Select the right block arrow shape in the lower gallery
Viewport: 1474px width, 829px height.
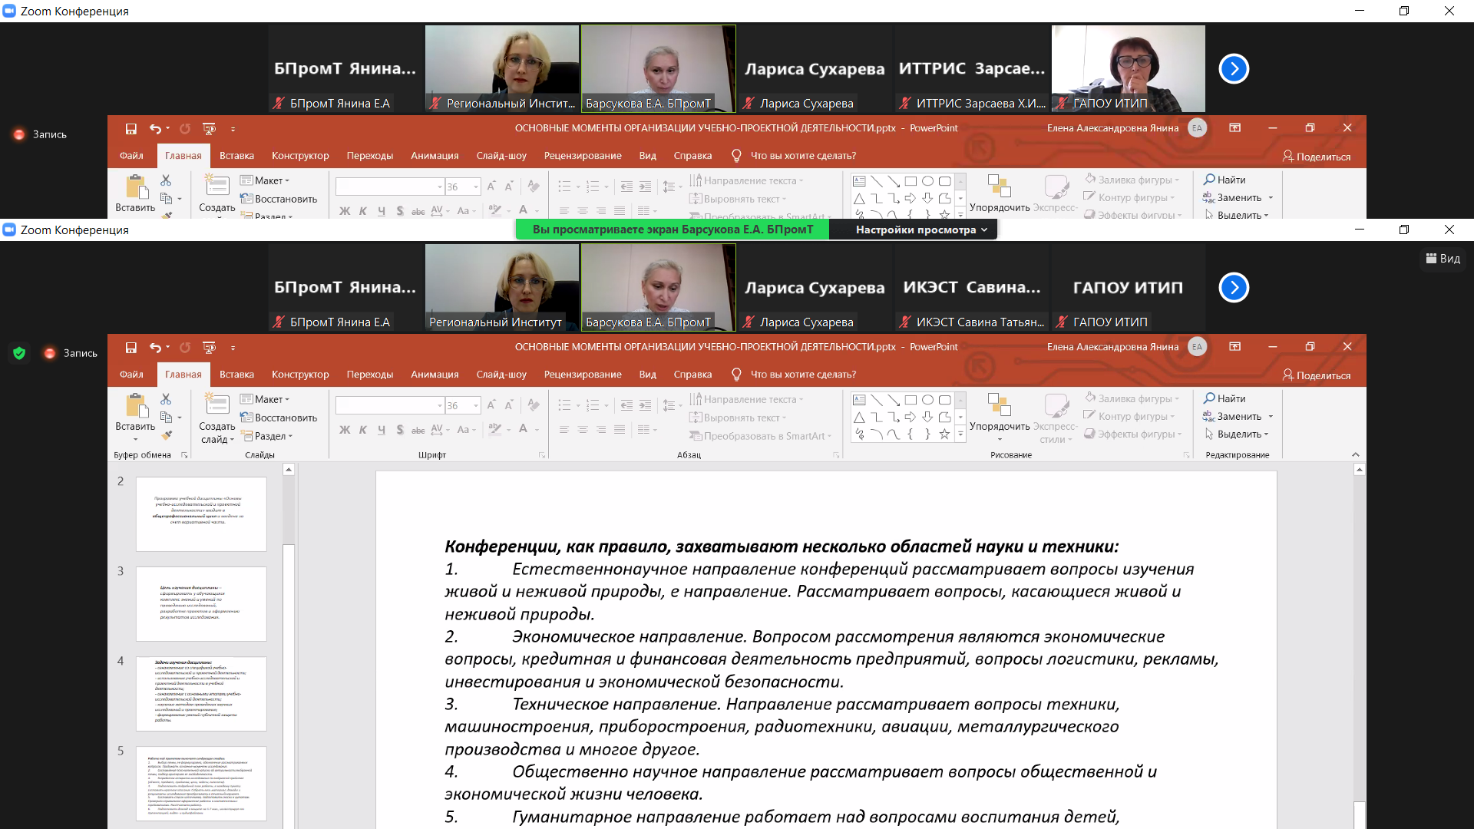[x=911, y=417]
